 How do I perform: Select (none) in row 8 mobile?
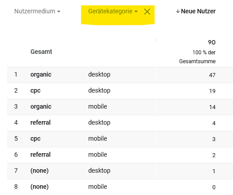(40, 187)
